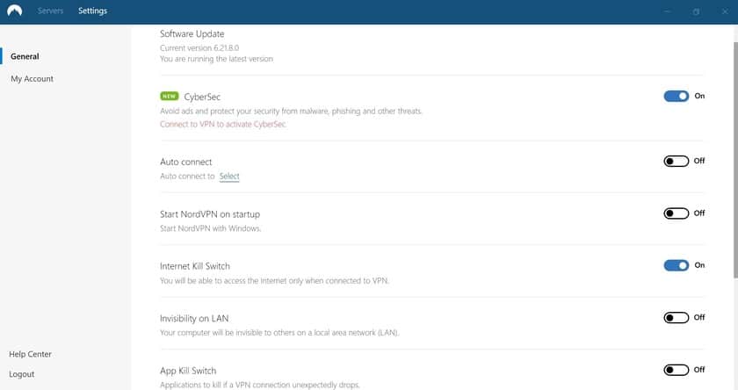Close the NordVPN window
This screenshot has height=390, width=738.
point(723,11)
